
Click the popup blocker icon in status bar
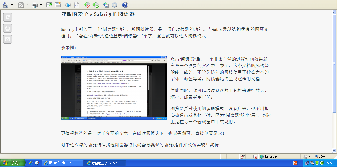coord(255,156)
